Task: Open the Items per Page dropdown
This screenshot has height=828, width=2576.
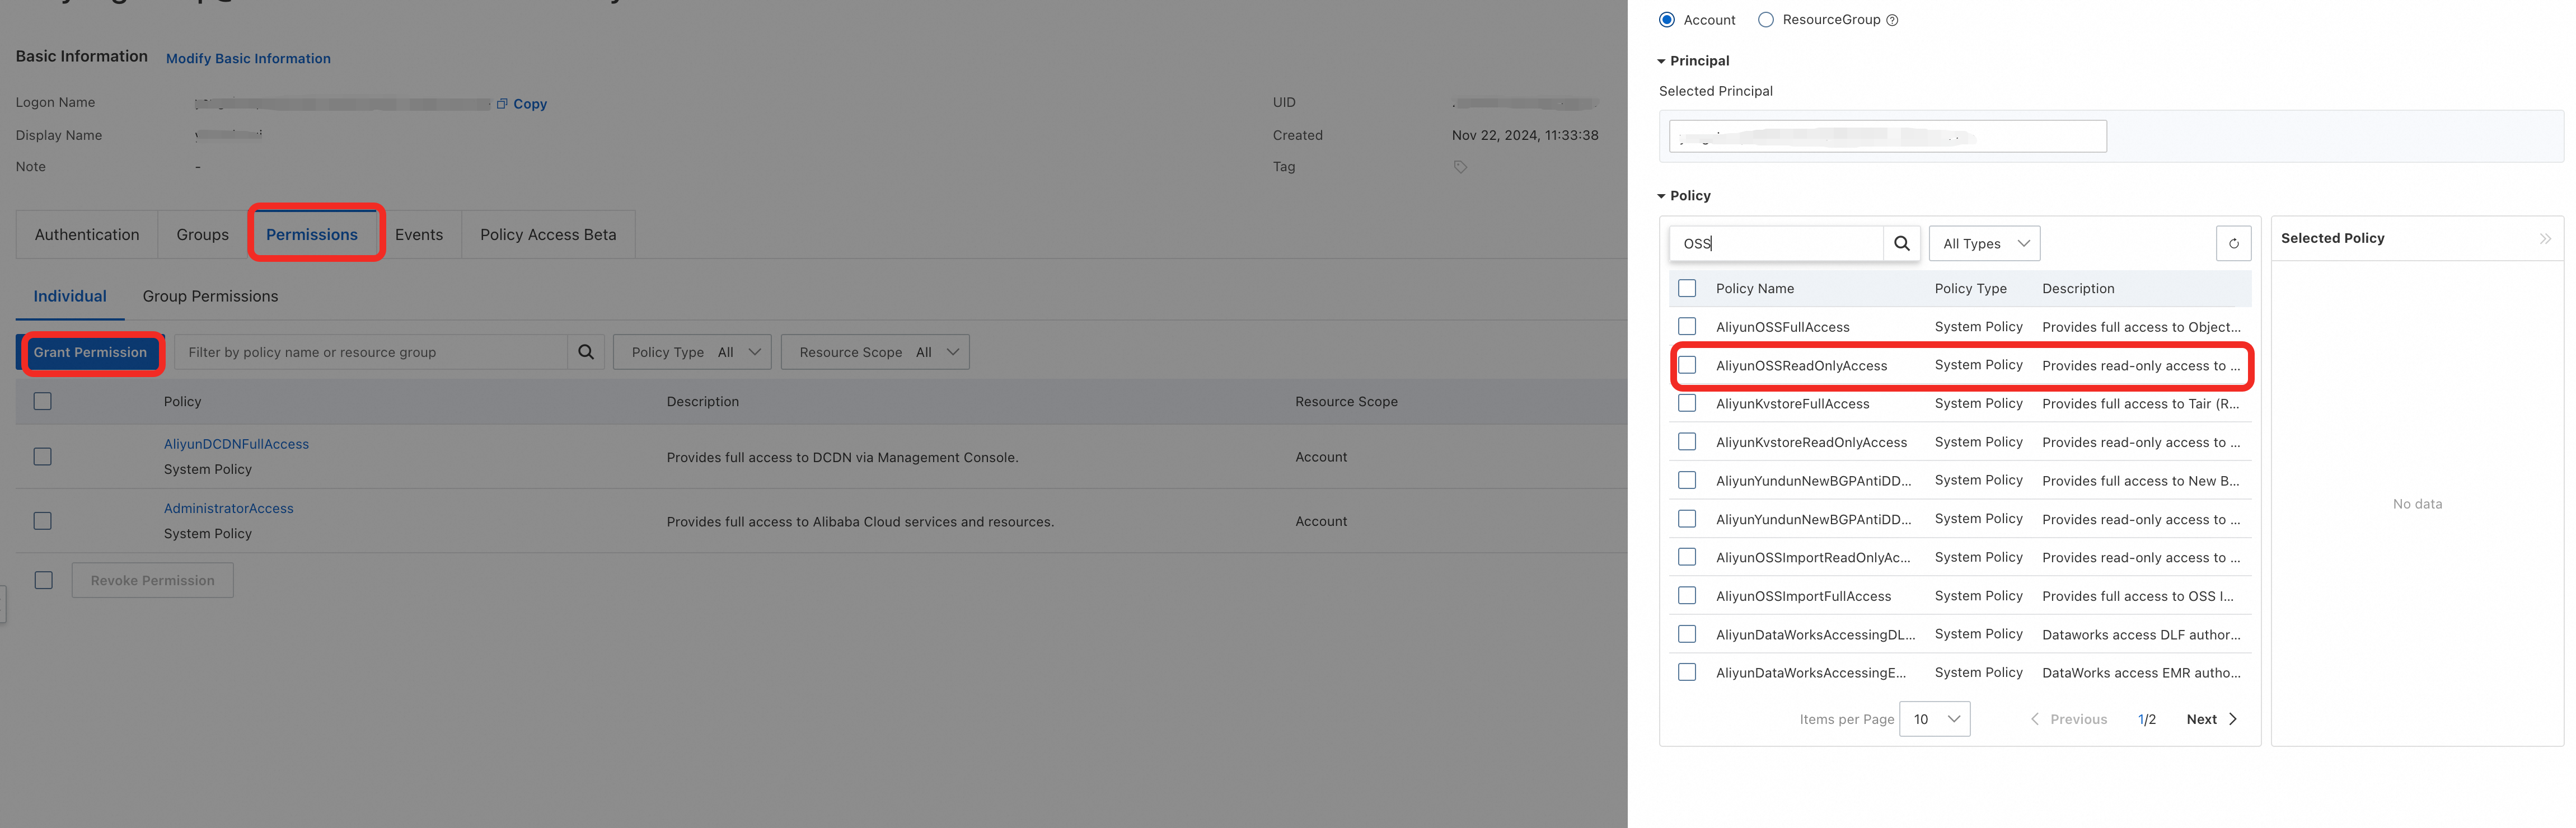Action: tap(1934, 719)
